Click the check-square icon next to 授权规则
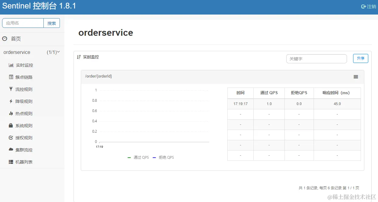 [11, 138]
